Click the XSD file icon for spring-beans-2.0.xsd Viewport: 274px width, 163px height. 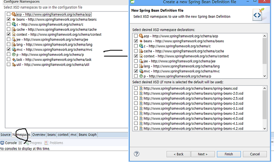click(x=141, y=93)
